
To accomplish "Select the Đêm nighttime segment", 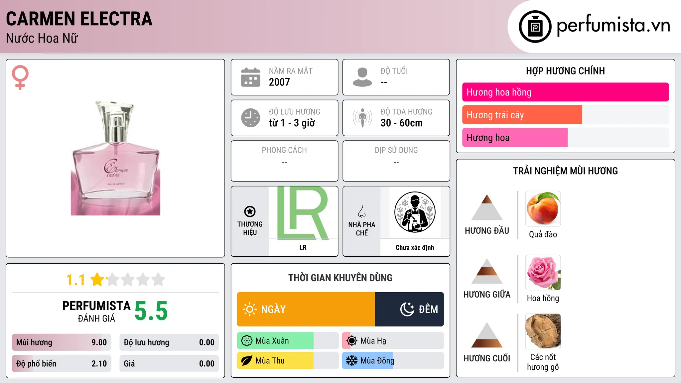I will coord(409,309).
